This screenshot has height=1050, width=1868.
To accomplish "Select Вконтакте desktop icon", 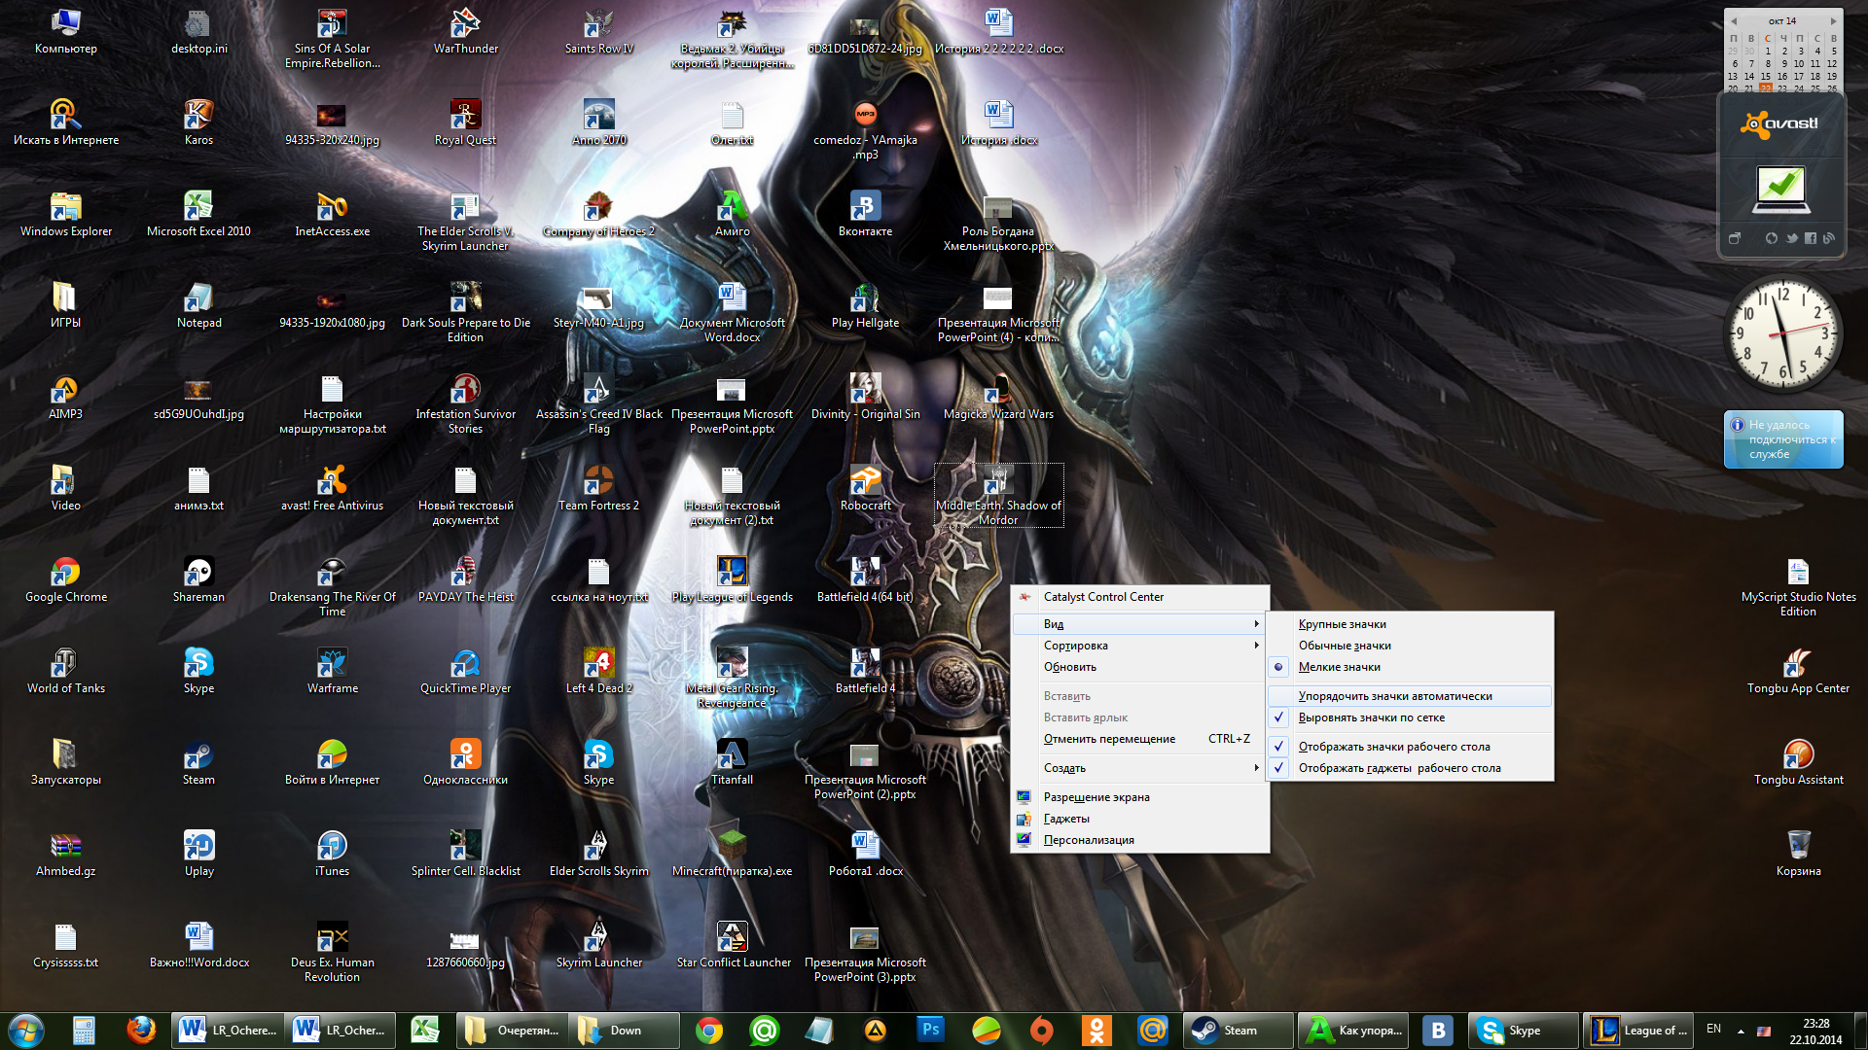I will (865, 214).
